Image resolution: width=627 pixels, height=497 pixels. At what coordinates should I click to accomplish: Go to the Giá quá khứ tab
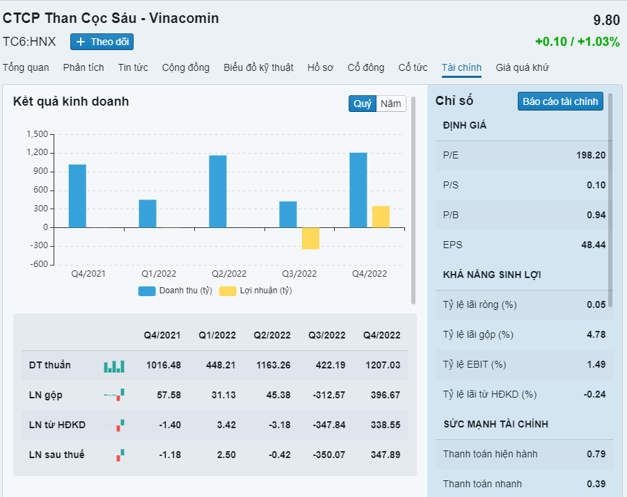pos(522,67)
